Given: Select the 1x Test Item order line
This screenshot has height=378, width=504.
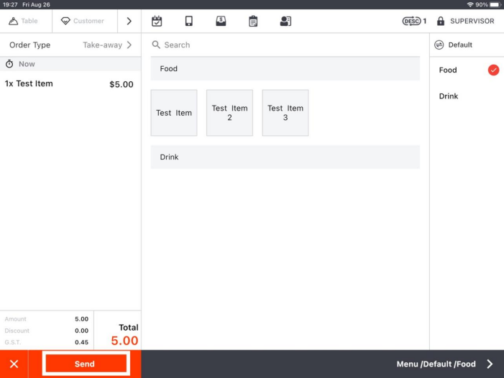Looking at the screenshot, I should [70, 84].
